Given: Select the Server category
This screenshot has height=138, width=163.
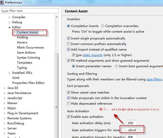Looking at the screenshot, I should coord(12,128).
